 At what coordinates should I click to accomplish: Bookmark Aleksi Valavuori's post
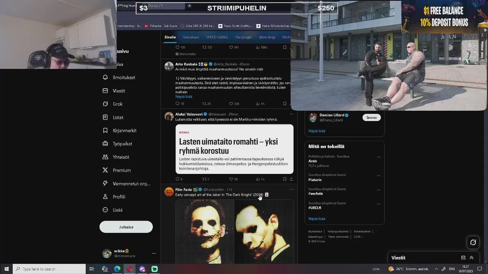(x=284, y=179)
